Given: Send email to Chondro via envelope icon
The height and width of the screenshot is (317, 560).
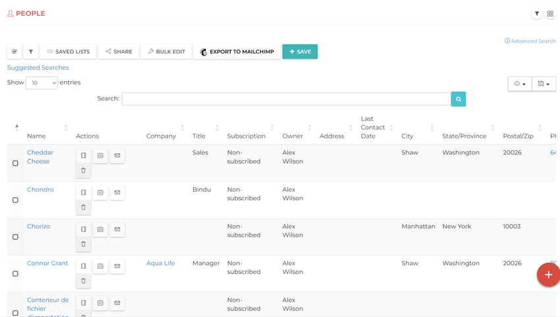Looking at the screenshot, I should [117, 192].
